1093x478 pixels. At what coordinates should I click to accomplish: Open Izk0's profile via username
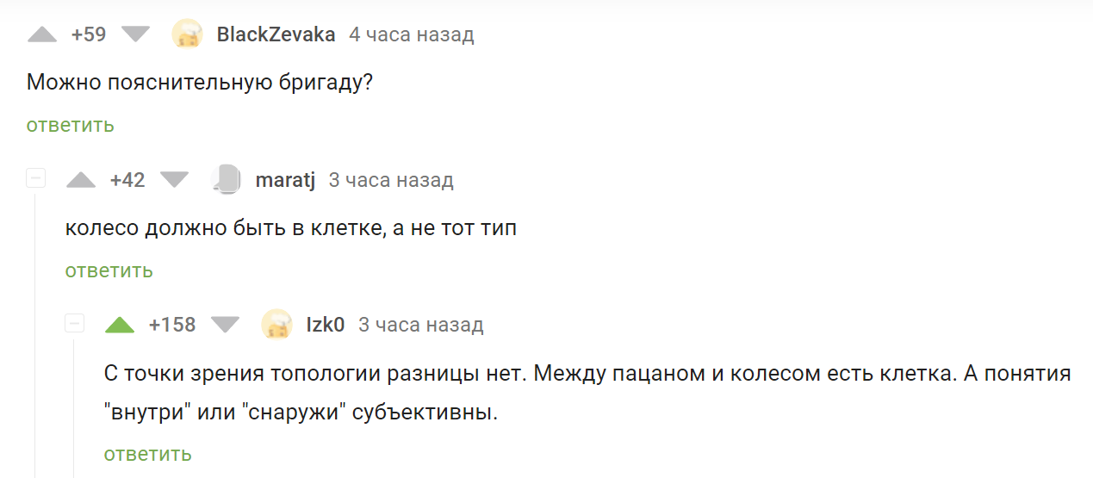click(x=326, y=325)
